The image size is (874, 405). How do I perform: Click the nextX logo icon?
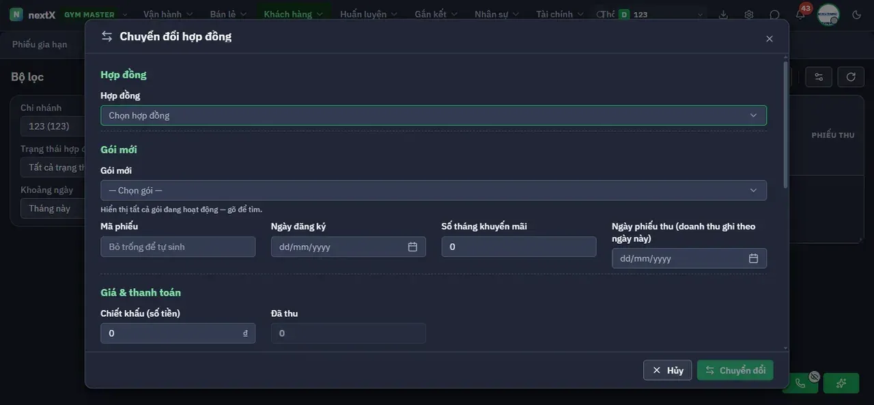coord(16,14)
